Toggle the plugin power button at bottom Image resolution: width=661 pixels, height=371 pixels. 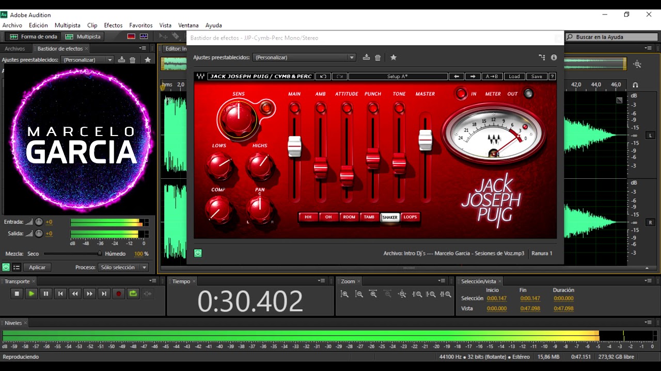[x=198, y=253]
